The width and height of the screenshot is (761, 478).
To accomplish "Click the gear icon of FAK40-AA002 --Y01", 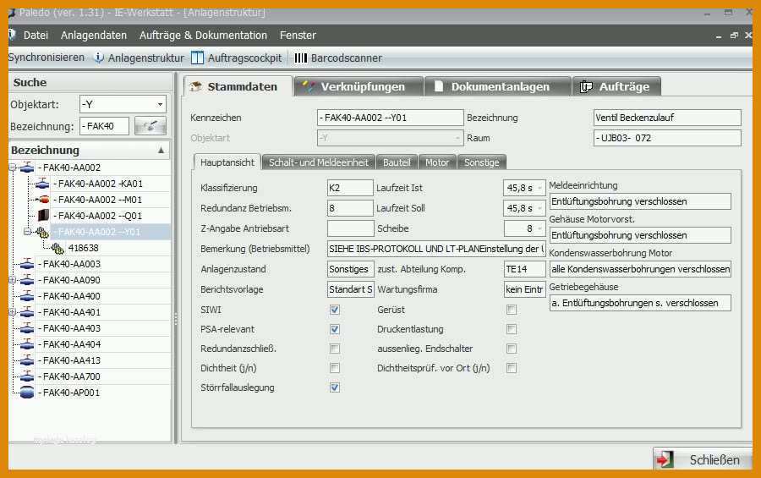I will coord(43,232).
